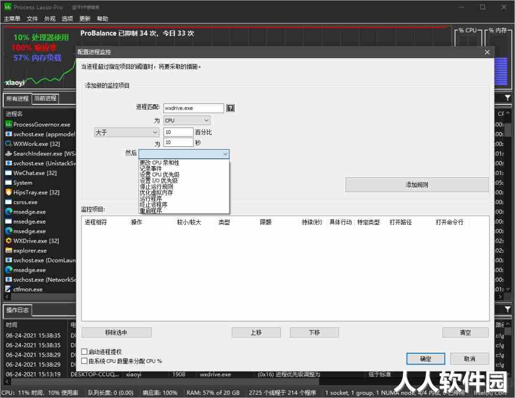Image resolution: width=515 pixels, height=398 pixels.
Task: Click the Process Lasso app icon in title bar
Action: point(8,7)
